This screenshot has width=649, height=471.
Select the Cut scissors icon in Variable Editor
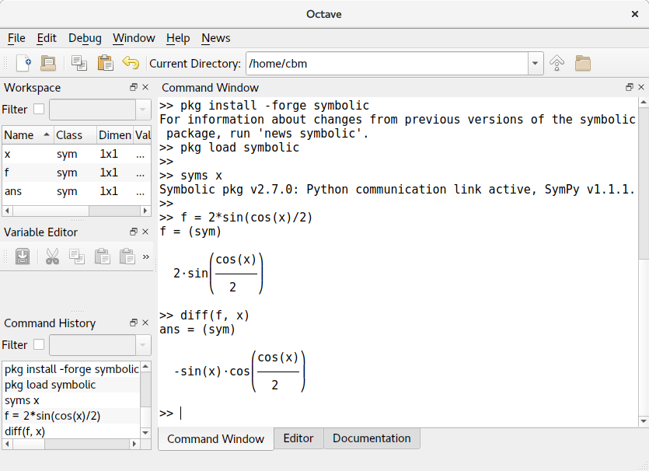51,256
